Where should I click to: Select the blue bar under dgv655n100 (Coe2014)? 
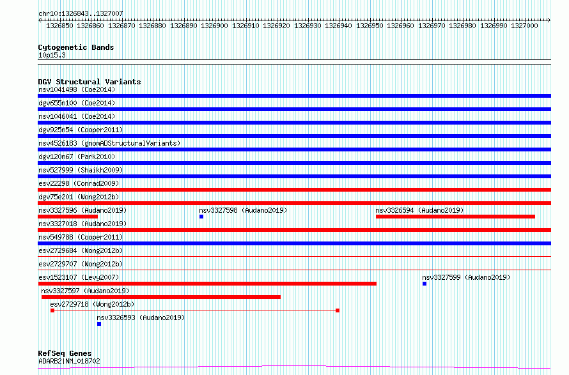click(294, 109)
